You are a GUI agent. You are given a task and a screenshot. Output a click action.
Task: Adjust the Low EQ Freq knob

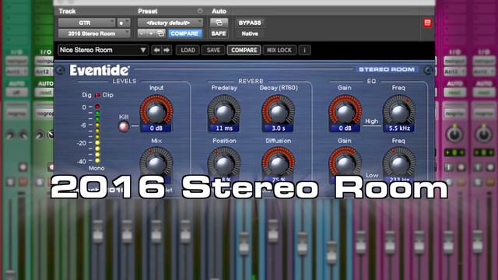pyautogui.click(x=399, y=163)
